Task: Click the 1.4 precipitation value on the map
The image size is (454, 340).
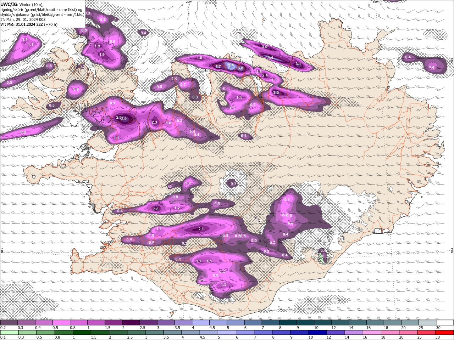Action: [239, 97]
